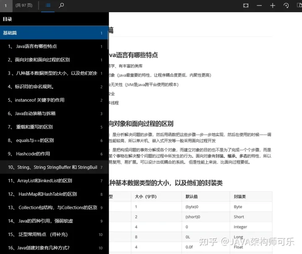Click the heading 种基本数据类型的大小，以及他们的封装类

point(166,183)
